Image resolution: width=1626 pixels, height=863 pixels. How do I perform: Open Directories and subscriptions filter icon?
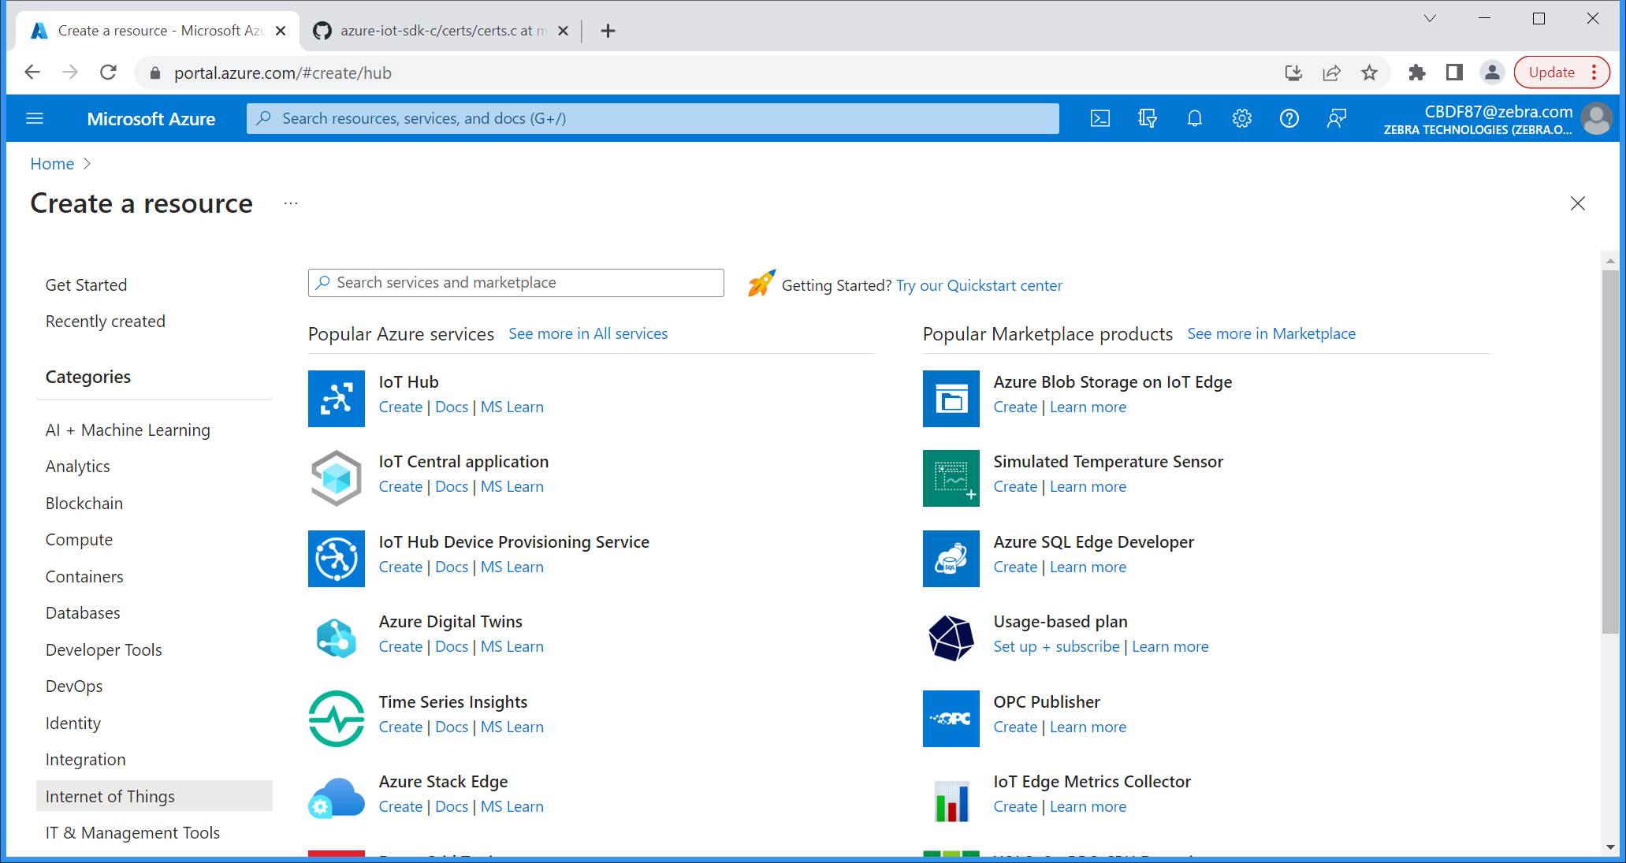[1148, 118]
